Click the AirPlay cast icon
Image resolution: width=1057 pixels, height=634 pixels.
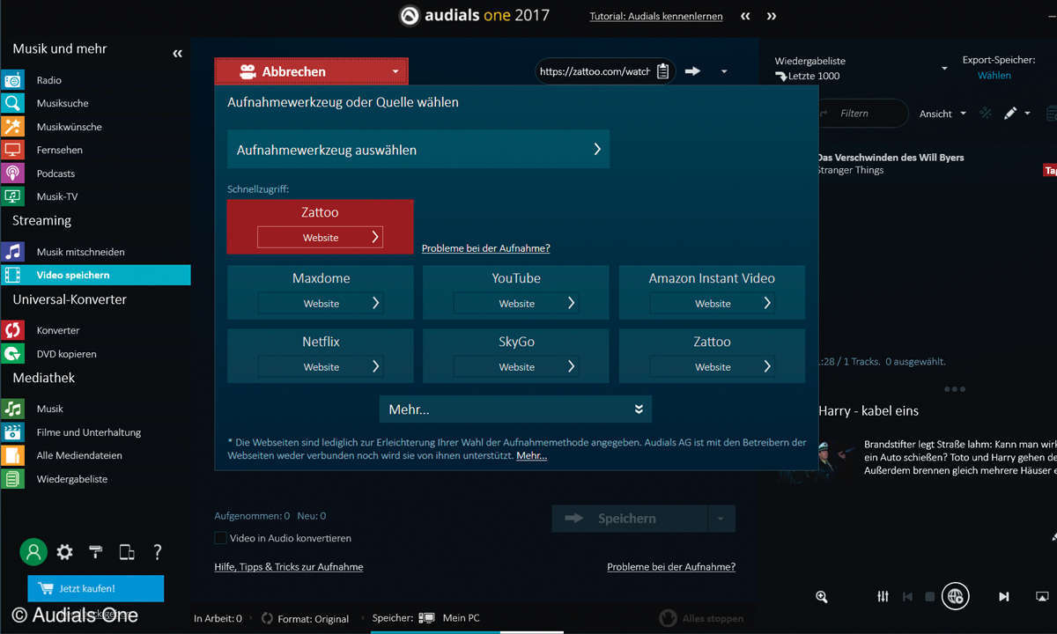(1043, 597)
